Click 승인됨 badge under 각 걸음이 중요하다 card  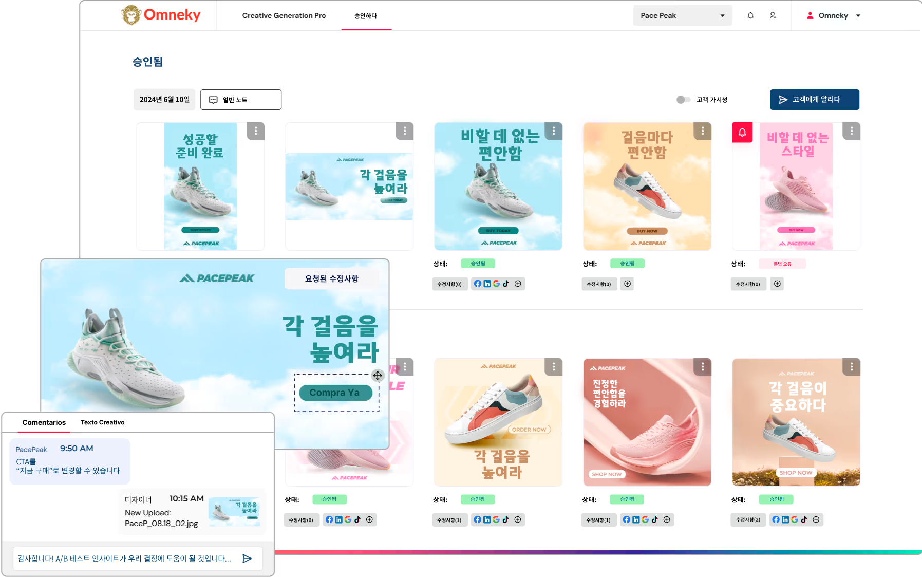pyautogui.click(x=777, y=499)
